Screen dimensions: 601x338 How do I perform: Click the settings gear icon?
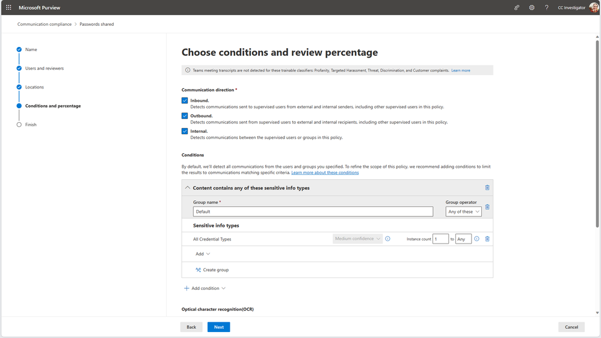532,8
